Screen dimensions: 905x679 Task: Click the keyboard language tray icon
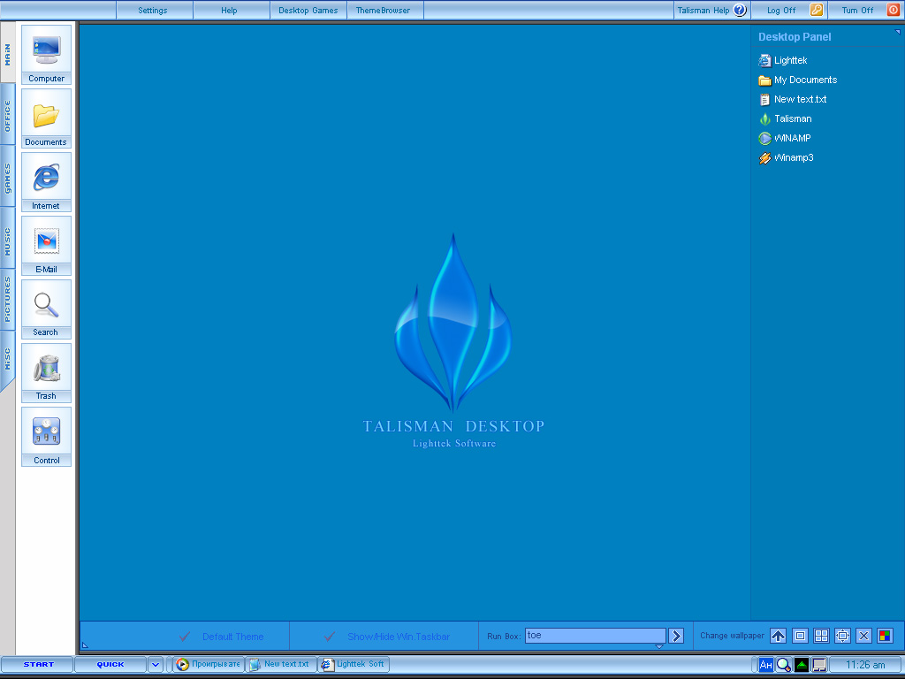click(x=766, y=665)
